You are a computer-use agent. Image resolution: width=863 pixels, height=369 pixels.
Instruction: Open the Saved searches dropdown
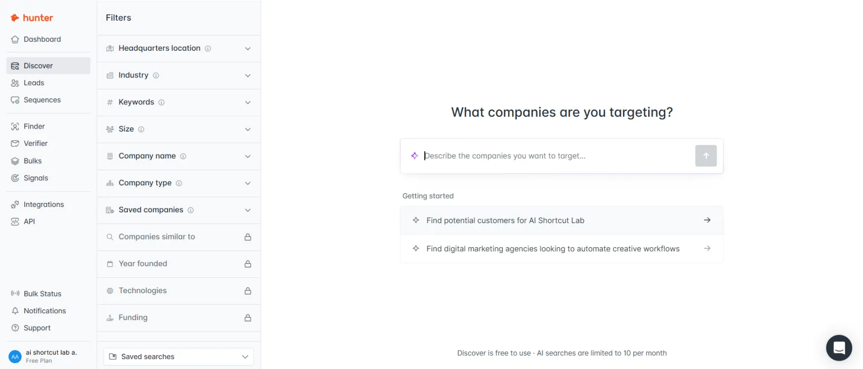point(179,356)
